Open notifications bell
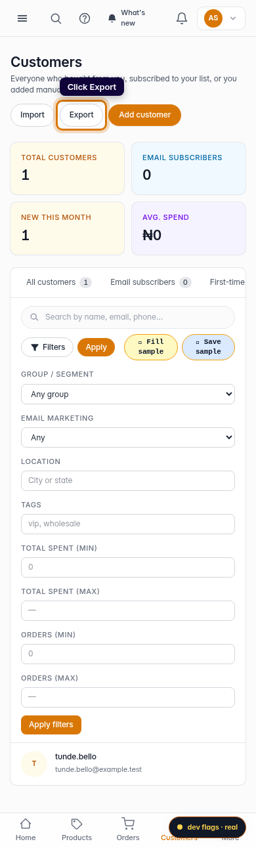Viewport: 256px width, 848px height. (x=182, y=18)
